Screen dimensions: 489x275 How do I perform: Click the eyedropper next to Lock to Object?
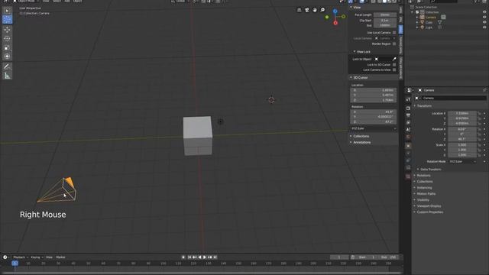click(x=394, y=59)
